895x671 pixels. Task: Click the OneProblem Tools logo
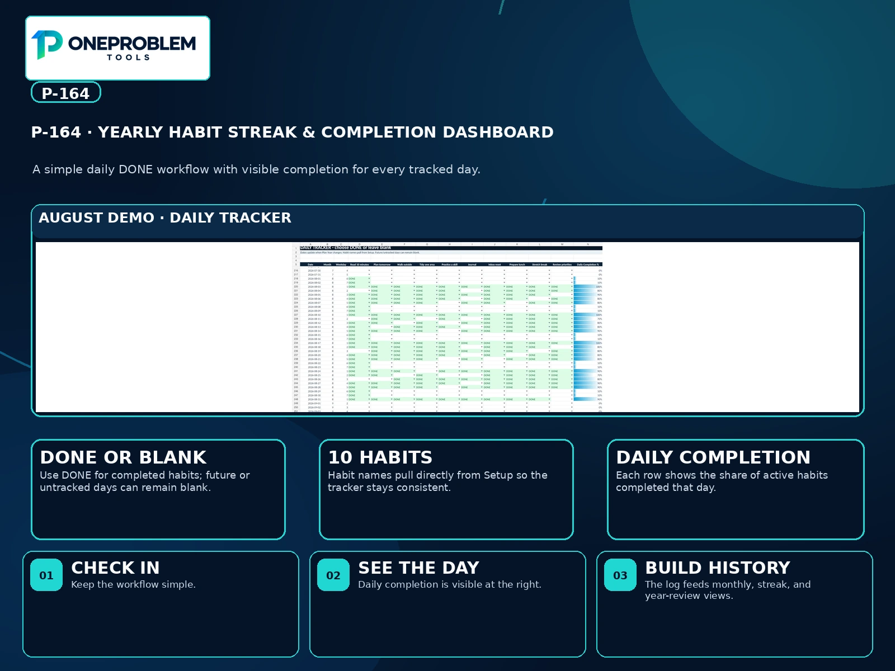[x=117, y=48]
